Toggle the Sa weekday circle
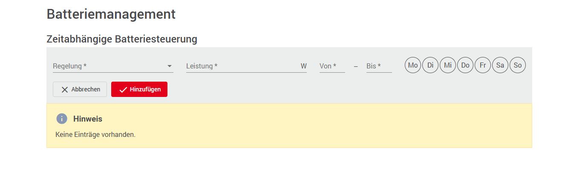 pyautogui.click(x=500, y=65)
